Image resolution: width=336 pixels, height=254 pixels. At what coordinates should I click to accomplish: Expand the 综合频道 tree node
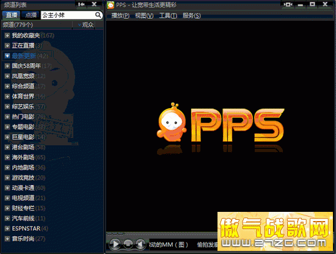(x=7, y=86)
